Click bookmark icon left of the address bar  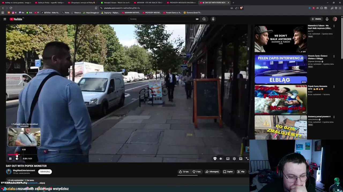(x=96, y=8)
